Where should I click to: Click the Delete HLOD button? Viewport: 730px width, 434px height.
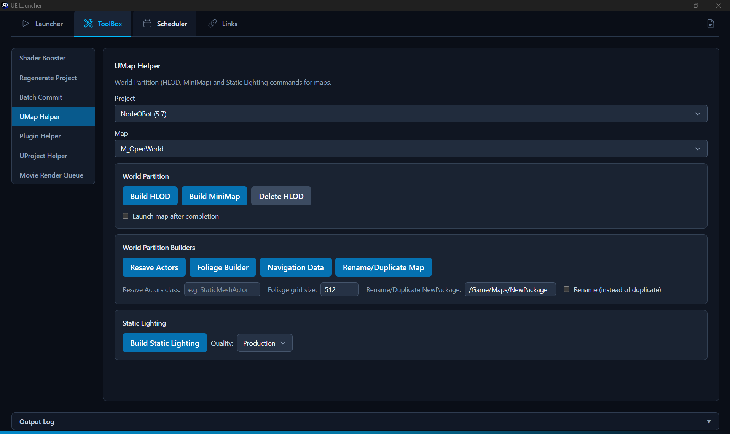coord(281,196)
